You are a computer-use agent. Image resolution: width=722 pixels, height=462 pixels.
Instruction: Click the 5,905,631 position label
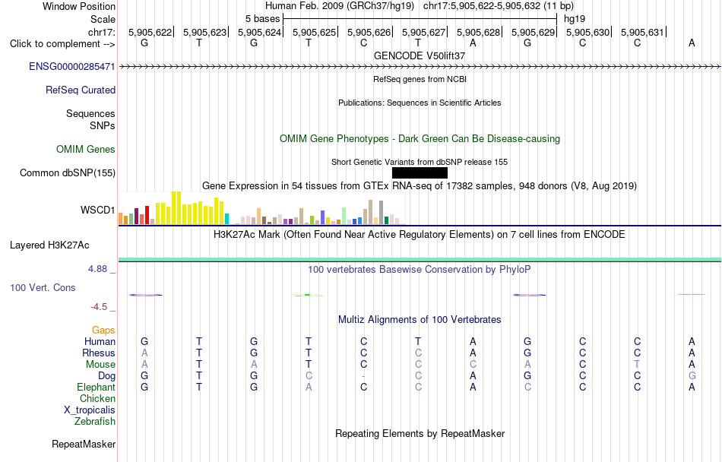coord(643,32)
